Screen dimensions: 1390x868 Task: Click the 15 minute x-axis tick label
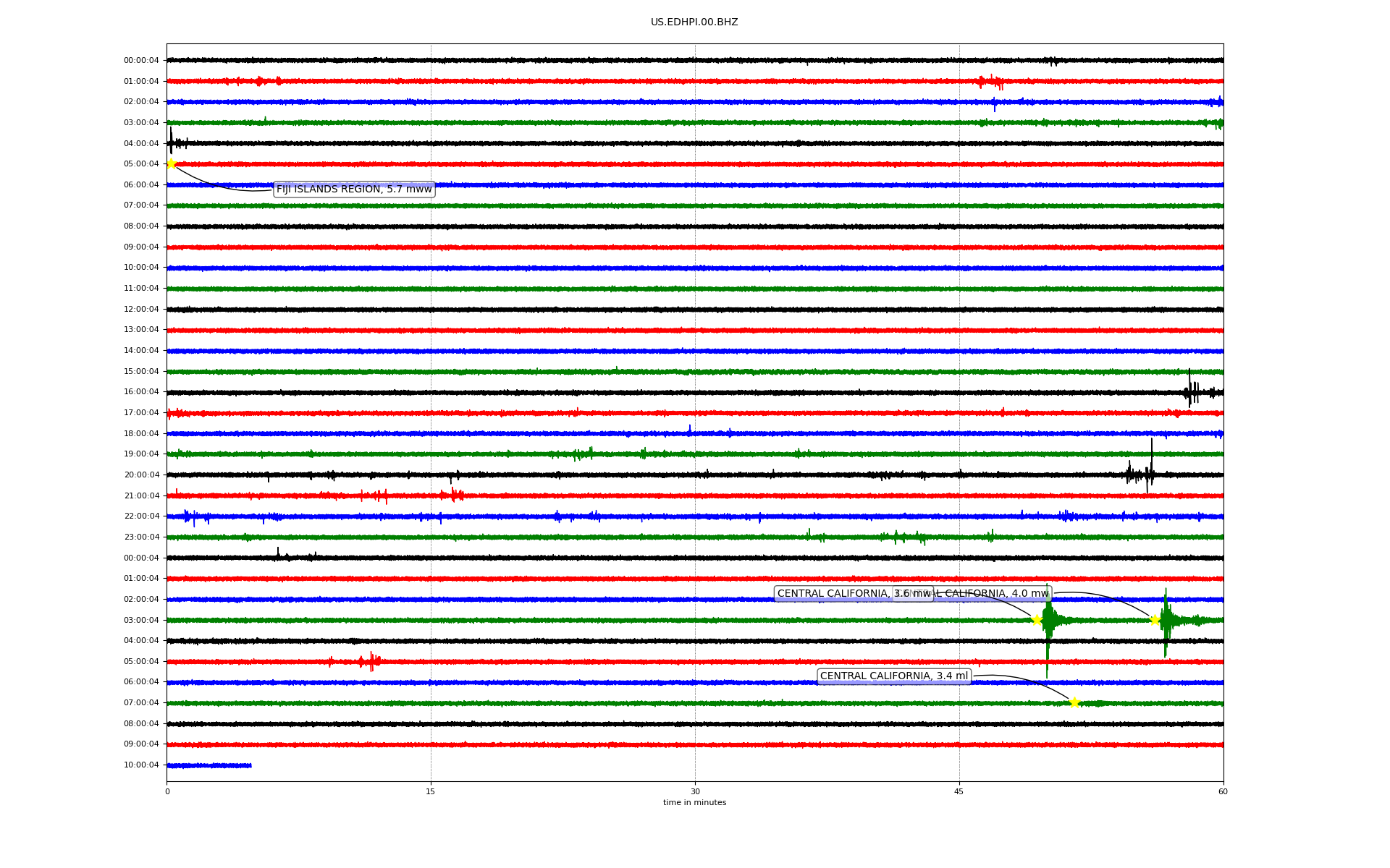(x=431, y=791)
